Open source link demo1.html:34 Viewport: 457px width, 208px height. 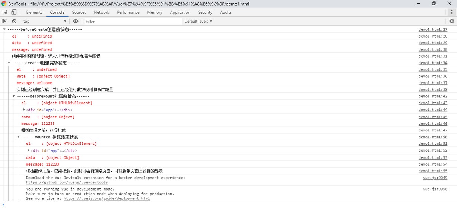click(x=433, y=63)
